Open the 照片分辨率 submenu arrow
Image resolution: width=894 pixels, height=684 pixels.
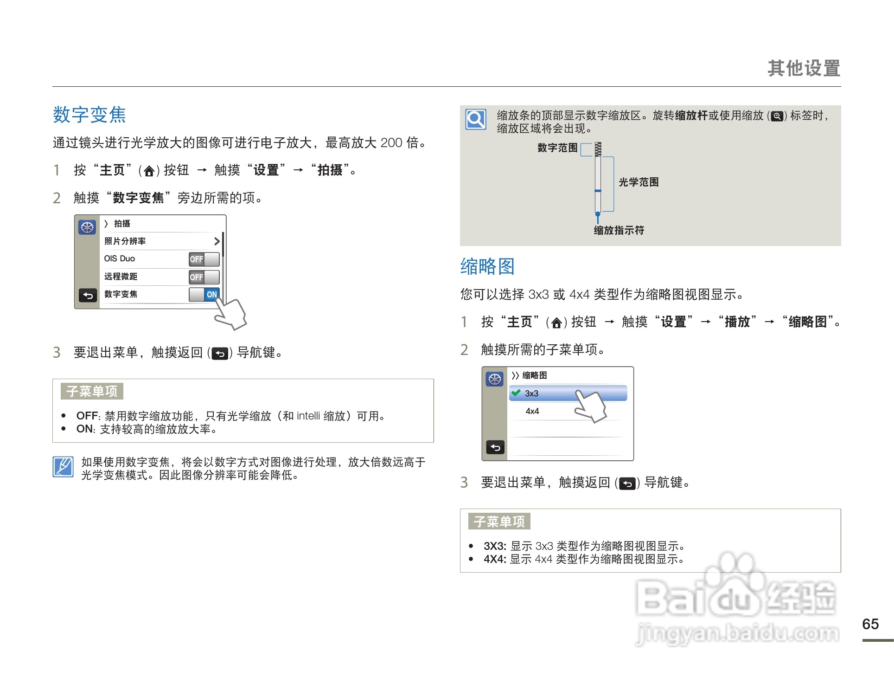point(217,241)
